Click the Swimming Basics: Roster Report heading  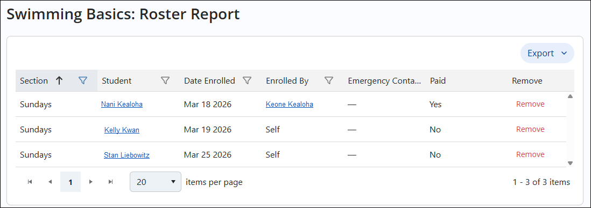point(123,14)
